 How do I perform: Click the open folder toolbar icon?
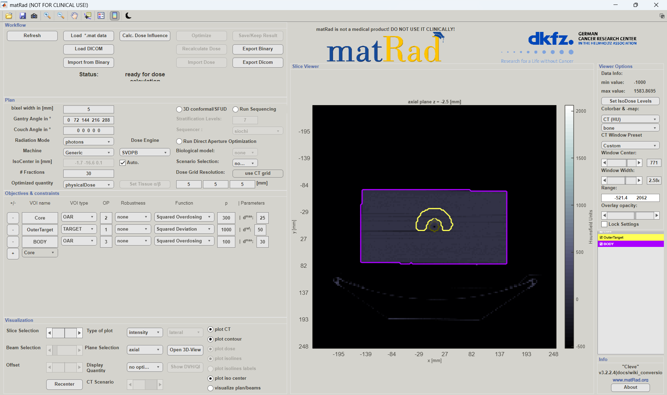pyautogui.click(x=9, y=16)
